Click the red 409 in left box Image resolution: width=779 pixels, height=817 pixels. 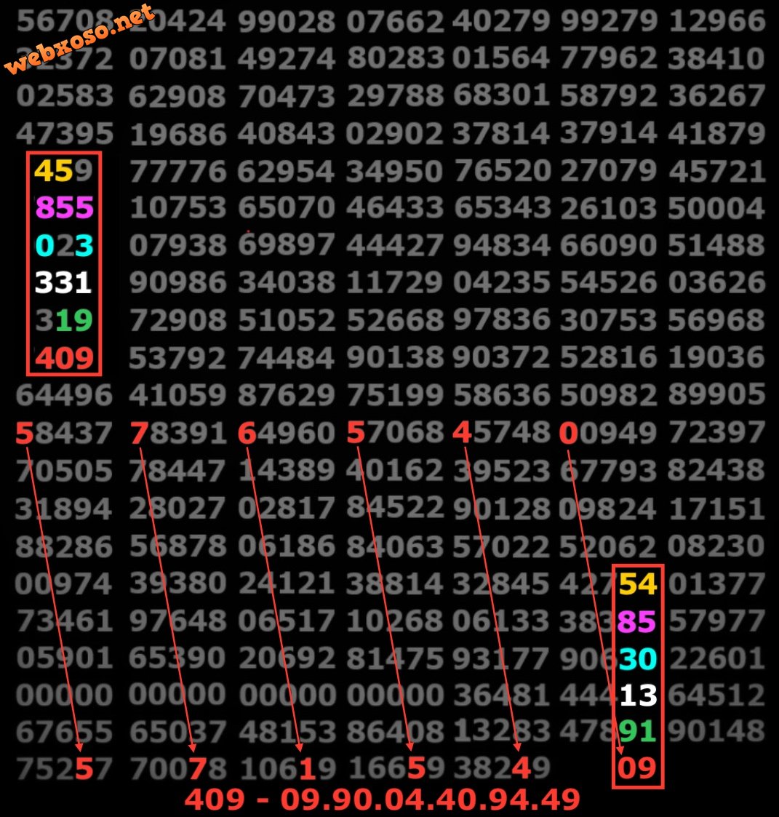tap(64, 358)
